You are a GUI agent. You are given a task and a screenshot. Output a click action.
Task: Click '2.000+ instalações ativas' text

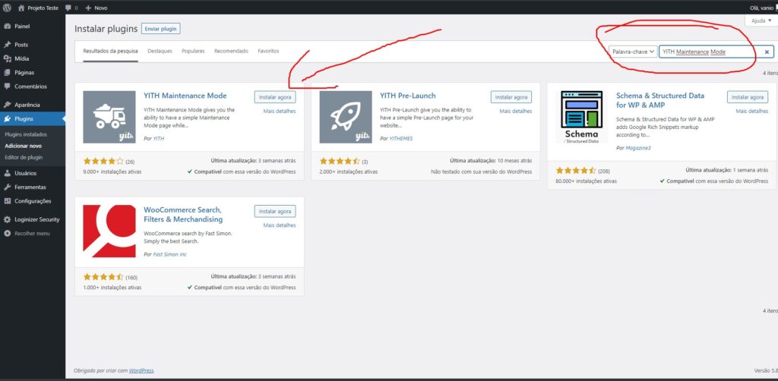click(348, 172)
